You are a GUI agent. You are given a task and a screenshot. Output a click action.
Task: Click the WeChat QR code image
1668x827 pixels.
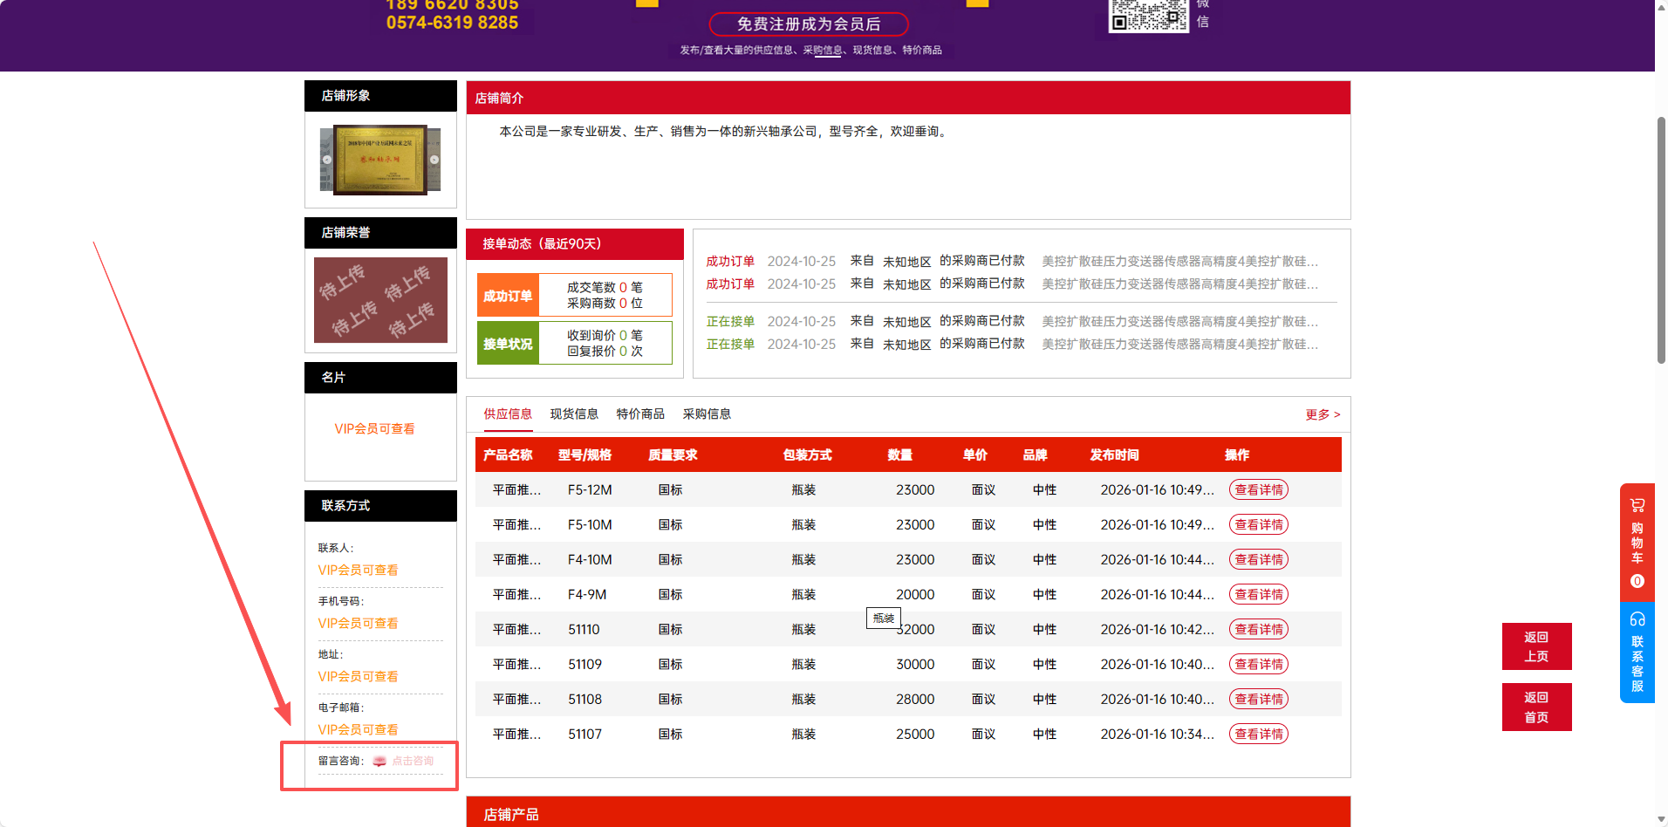[x=1147, y=15]
